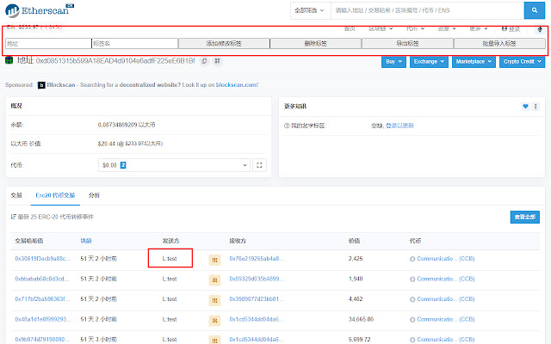Click the 出 badge in the 4,462 row
This screenshot has width=551, height=344.
tap(214, 300)
